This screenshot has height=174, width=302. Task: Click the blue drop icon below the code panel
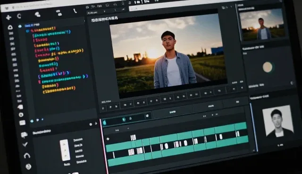click(32, 121)
